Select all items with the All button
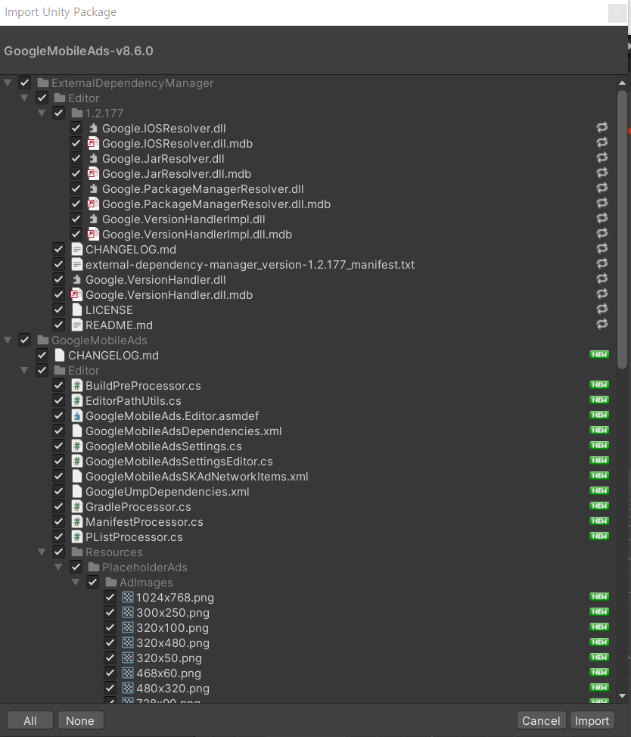 30,720
